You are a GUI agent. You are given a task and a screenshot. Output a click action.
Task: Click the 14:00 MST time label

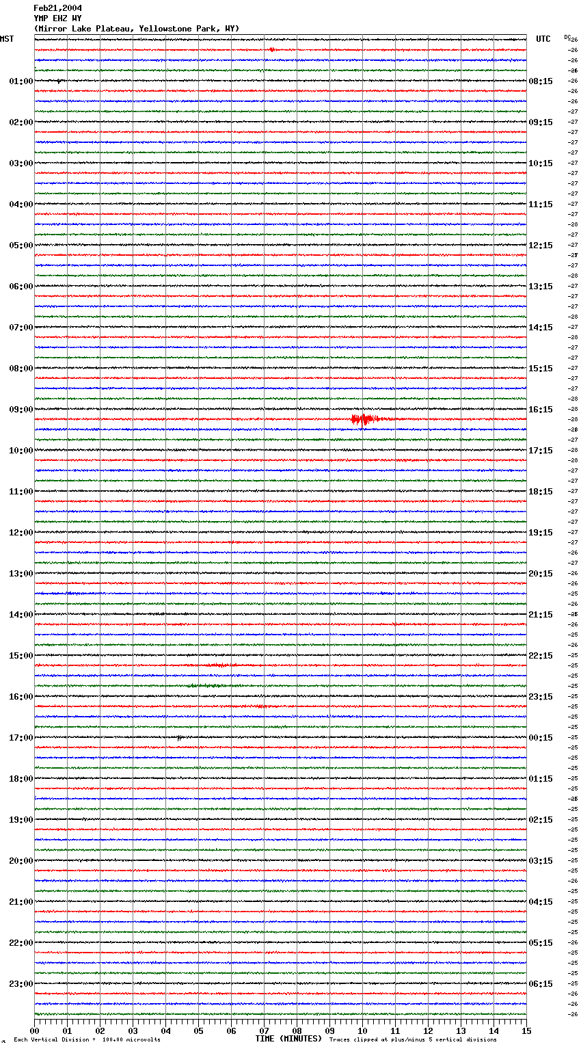click(x=21, y=615)
